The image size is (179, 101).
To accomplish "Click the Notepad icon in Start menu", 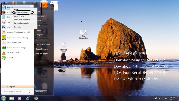I will pyautogui.click(x=4, y=7).
